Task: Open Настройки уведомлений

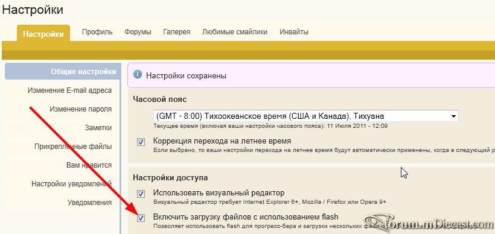Action: click(72, 183)
